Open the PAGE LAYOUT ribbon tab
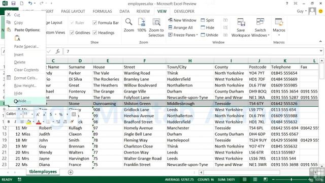325x183 pixels. (73, 11)
